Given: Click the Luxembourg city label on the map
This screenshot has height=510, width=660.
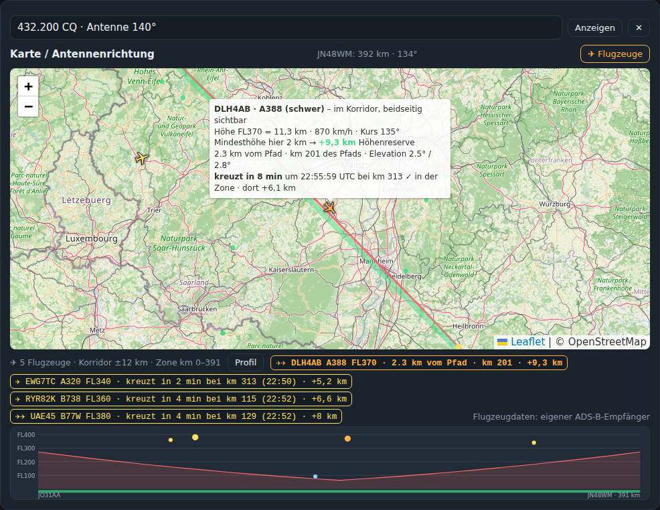Looking at the screenshot, I should coord(91,238).
